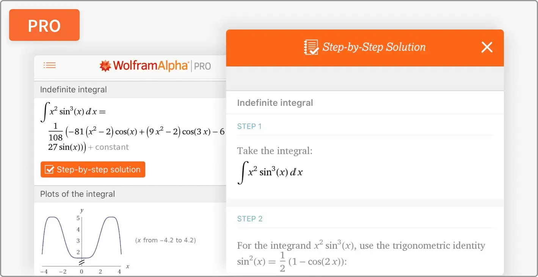Image resolution: width=538 pixels, height=277 pixels.
Task: Select the STEP 2 label
Action: coord(250,218)
